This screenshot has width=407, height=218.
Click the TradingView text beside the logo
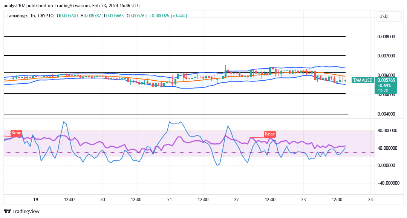pos(27,211)
